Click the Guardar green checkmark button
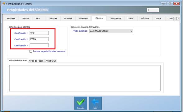This screenshot has height=112, width=183. pyautogui.click(x=81, y=103)
